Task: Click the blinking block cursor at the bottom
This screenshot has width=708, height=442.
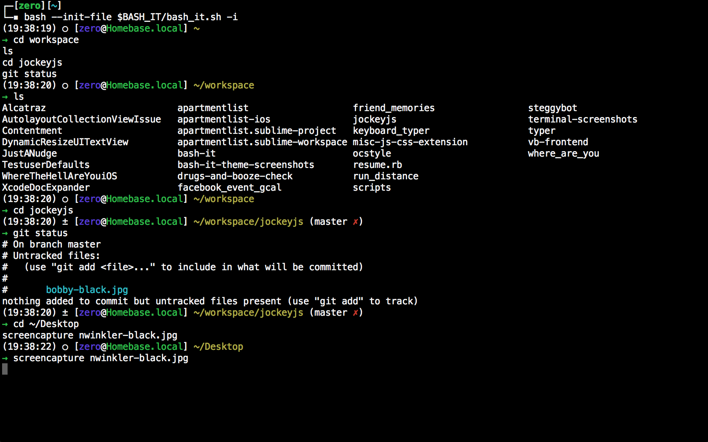Action: 5,369
